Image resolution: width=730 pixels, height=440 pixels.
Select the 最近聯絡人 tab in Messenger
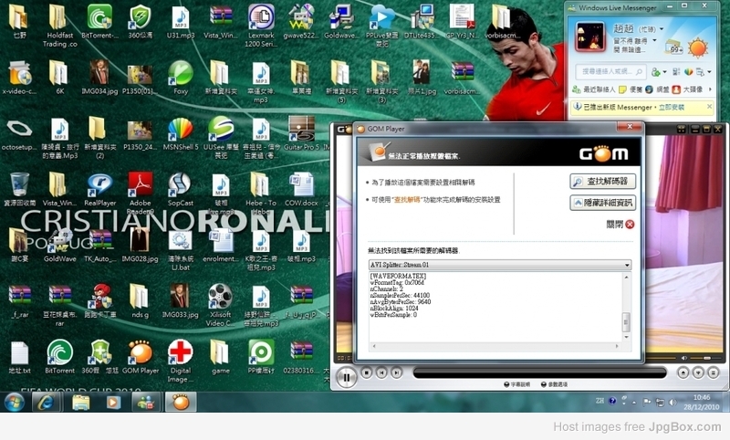593,89
